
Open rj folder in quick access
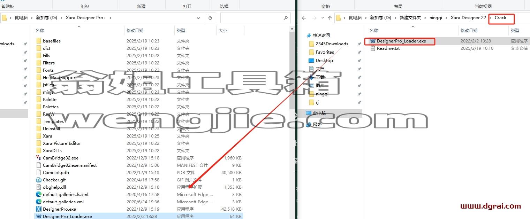tap(317, 102)
